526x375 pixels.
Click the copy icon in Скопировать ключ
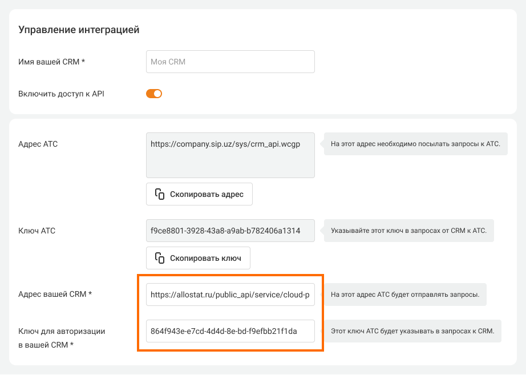(160, 258)
